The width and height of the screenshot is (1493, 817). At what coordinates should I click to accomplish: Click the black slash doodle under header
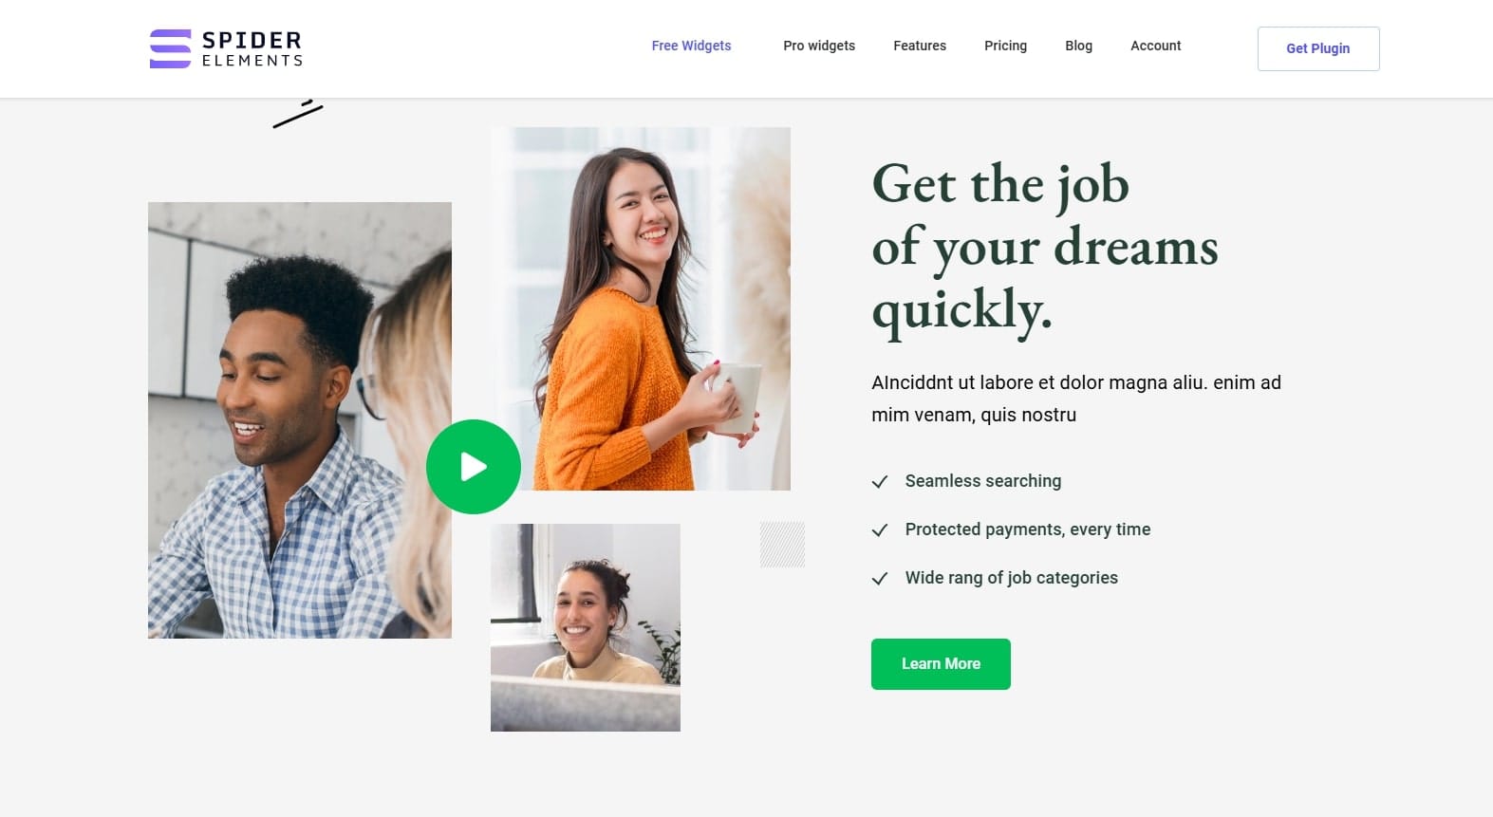[x=298, y=113]
